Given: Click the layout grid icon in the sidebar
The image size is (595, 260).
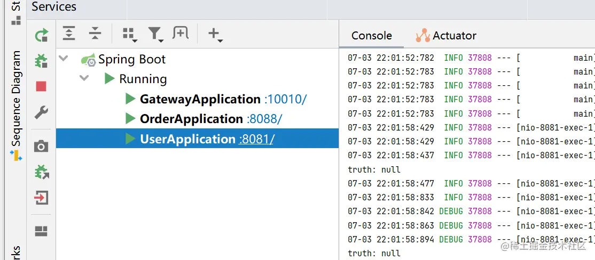Looking at the screenshot, I should [41, 231].
